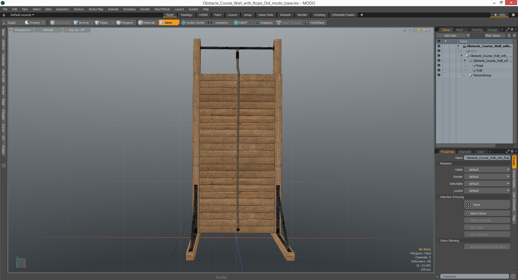Click the Ray GL: Off button

point(77,30)
